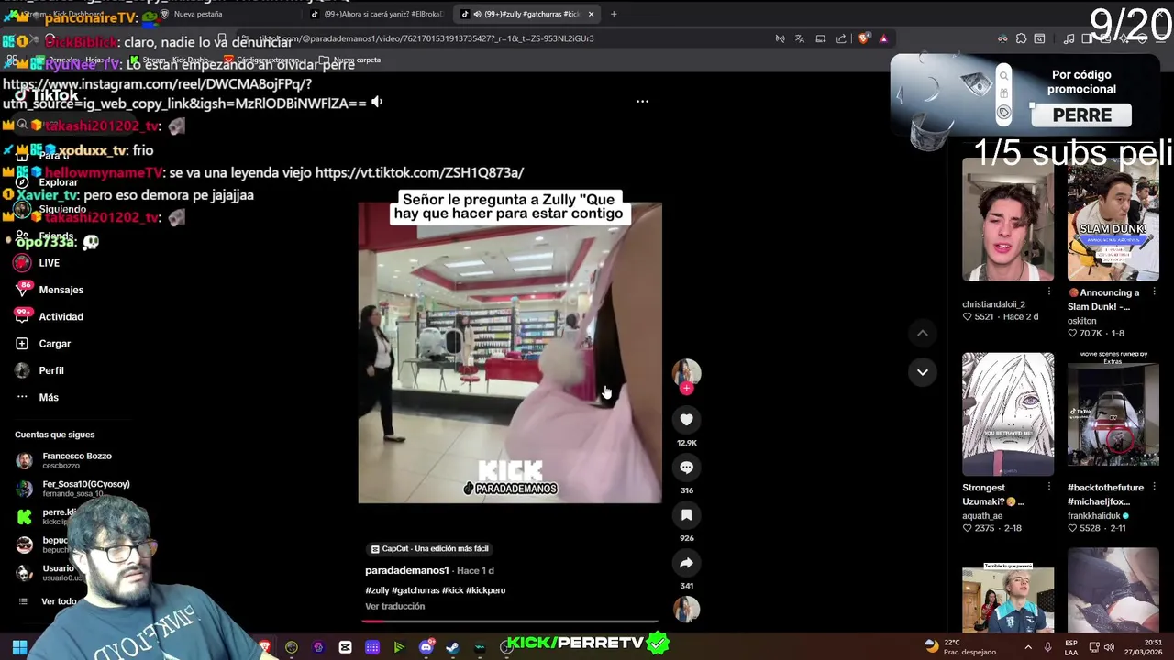Switch ESP LAA input language
This screenshot has width=1174, height=660.
[x=1071, y=647]
